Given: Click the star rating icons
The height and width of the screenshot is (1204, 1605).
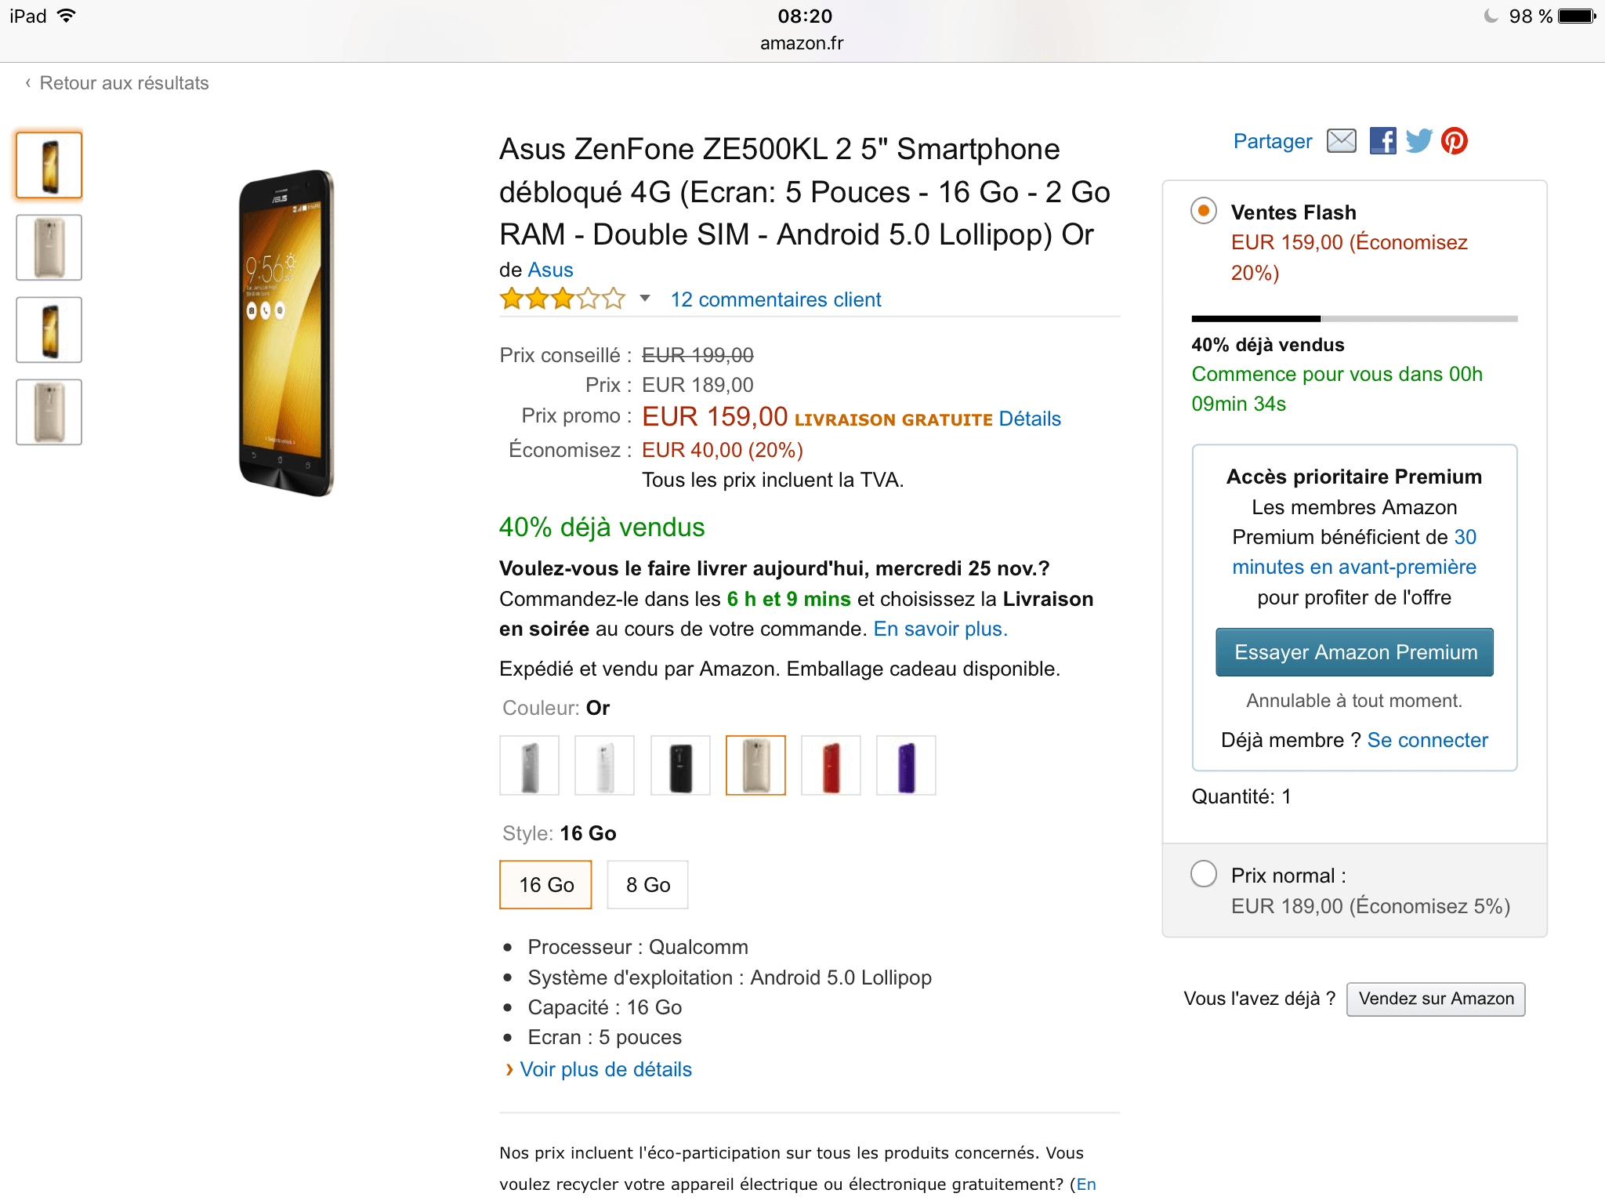Looking at the screenshot, I should point(563,299).
